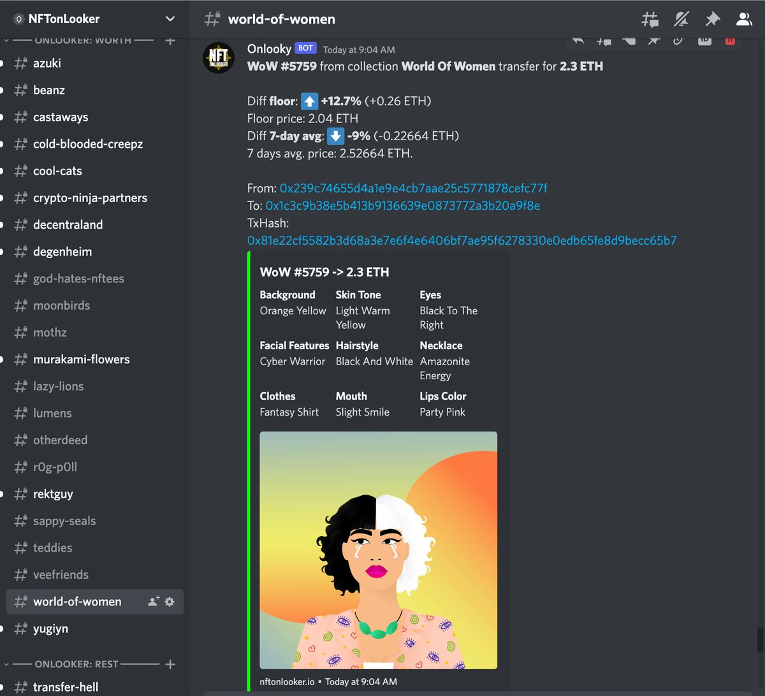The height and width of the screenshot is (696, 765).
Task: Open the lazy-lions channel
Action: [x=95, y=386]
